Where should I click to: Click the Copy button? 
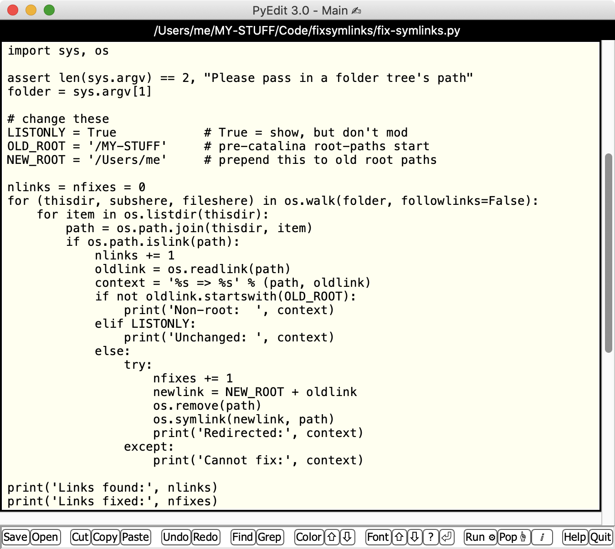(x=105, y=537)
